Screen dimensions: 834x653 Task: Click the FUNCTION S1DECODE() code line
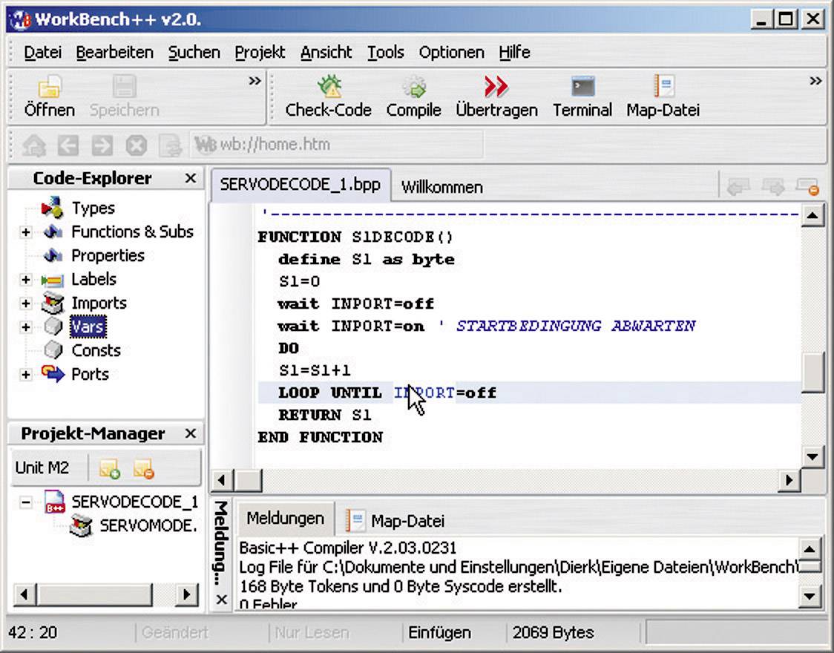tap(355, 237)
